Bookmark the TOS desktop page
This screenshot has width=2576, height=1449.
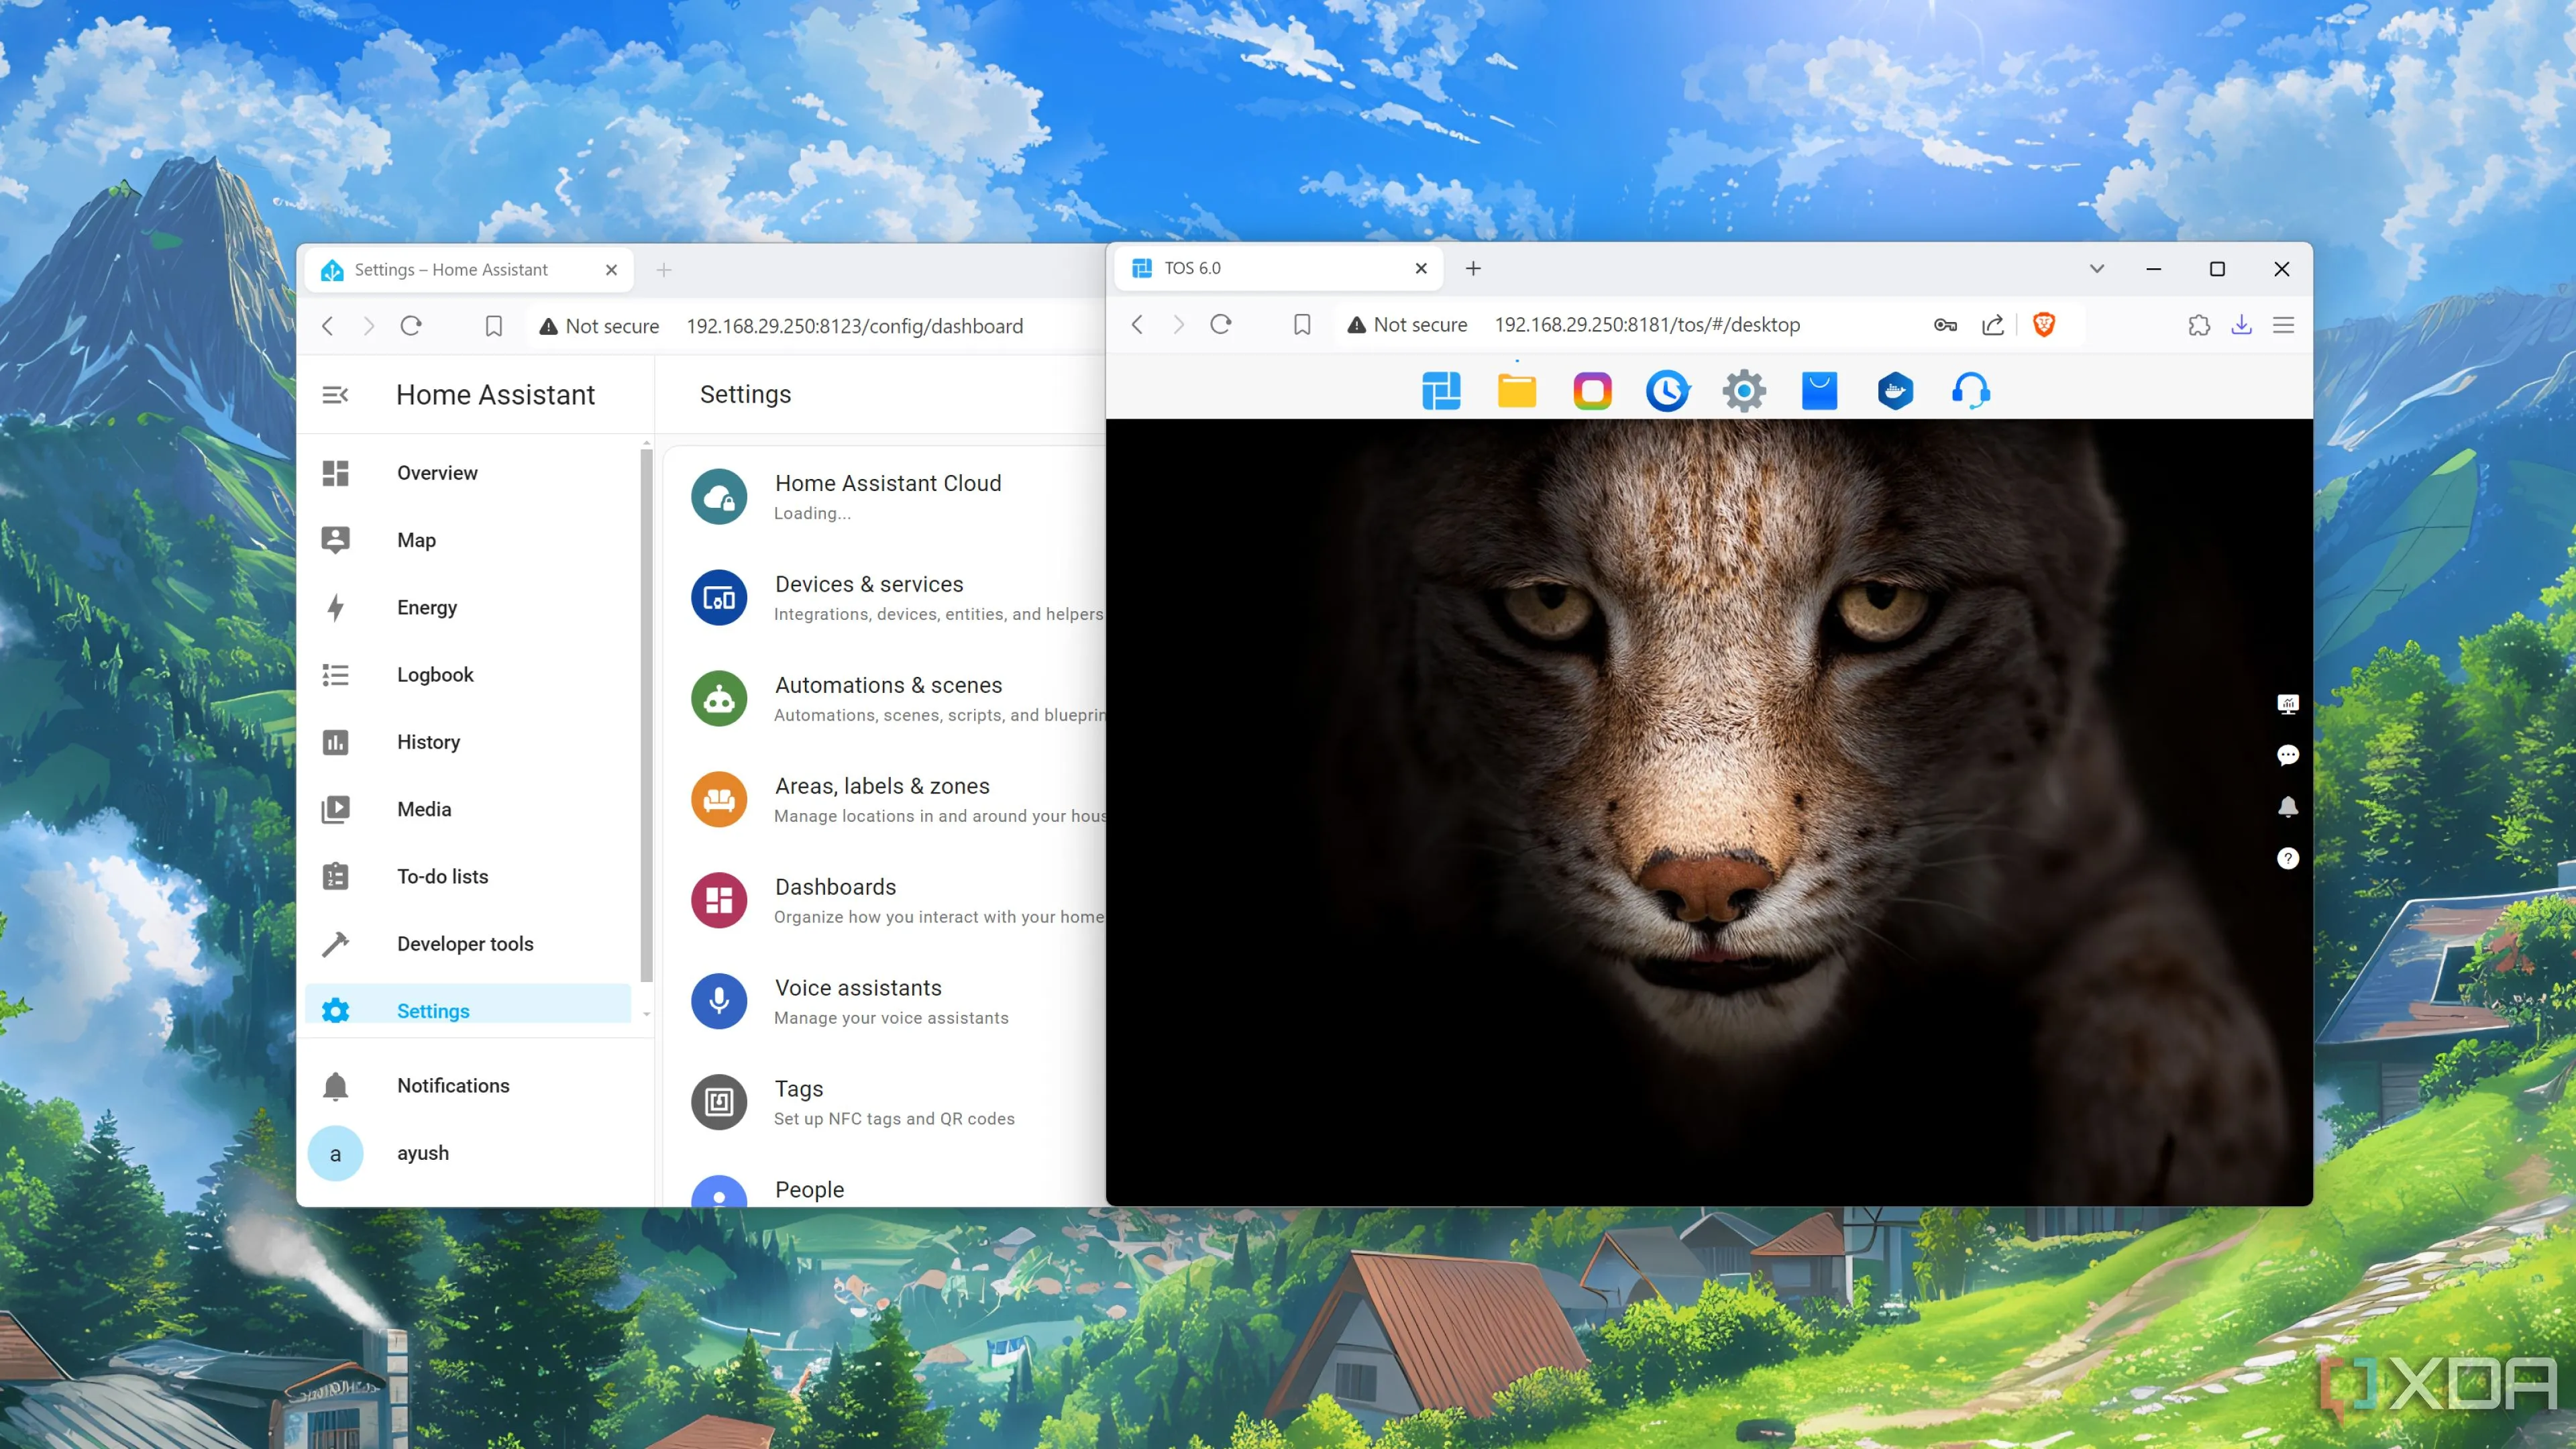(x=1301, y=324)
